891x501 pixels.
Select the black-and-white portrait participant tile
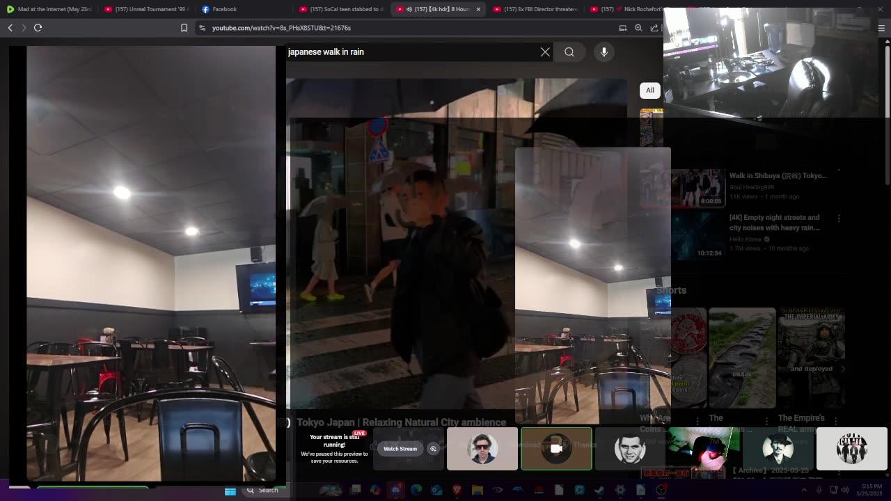(x=630, y=449)
